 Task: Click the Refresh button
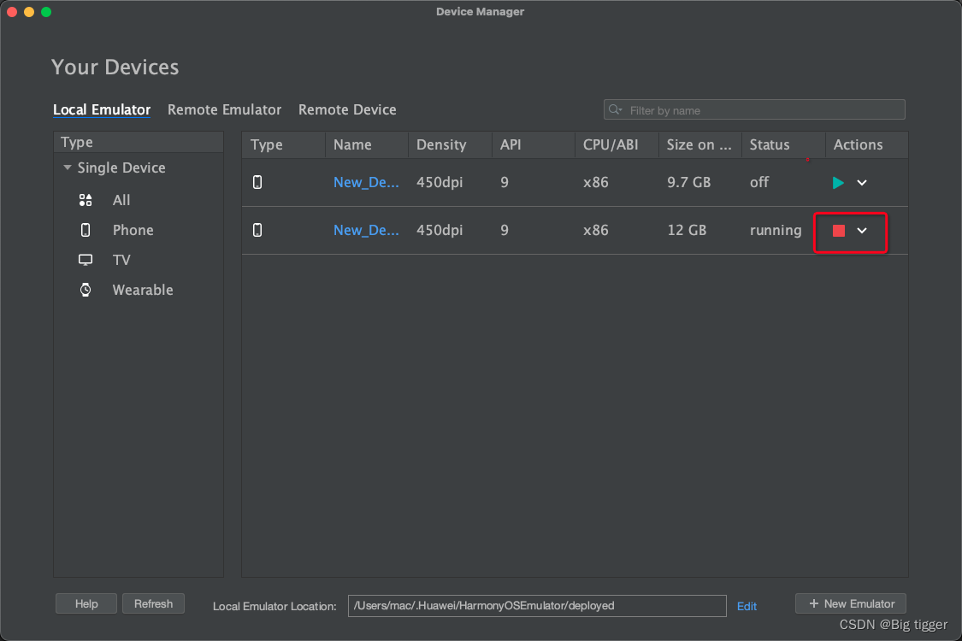[x=154, y=603]
